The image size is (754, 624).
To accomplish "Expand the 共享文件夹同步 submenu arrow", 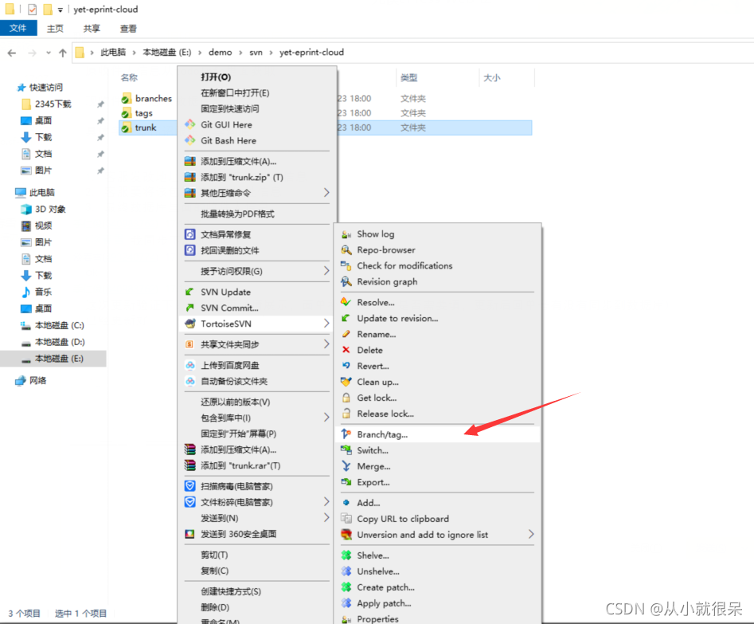I will 326,344.
